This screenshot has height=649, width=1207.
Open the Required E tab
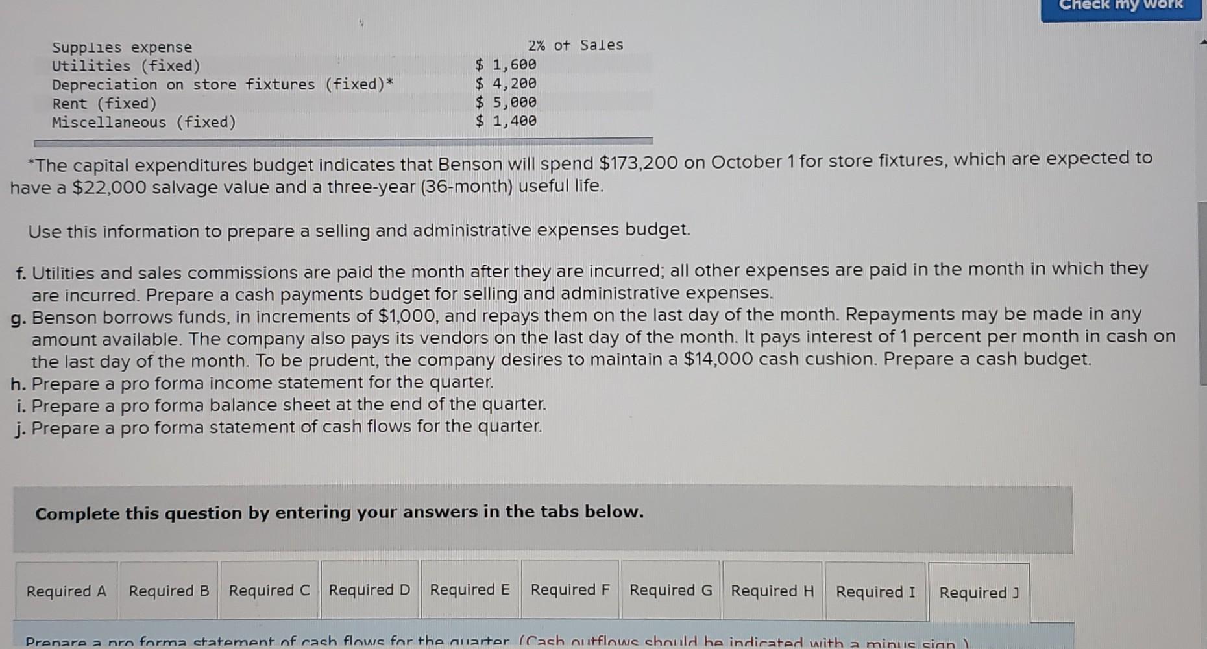tap(470, 591)
